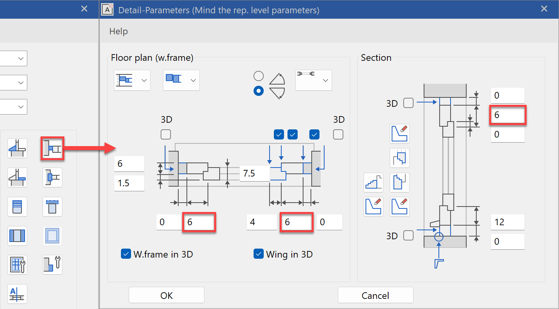Open the top dropdown in left panel
The height and width of the screenshot is (309, 559).
click(x=13, y=58)
